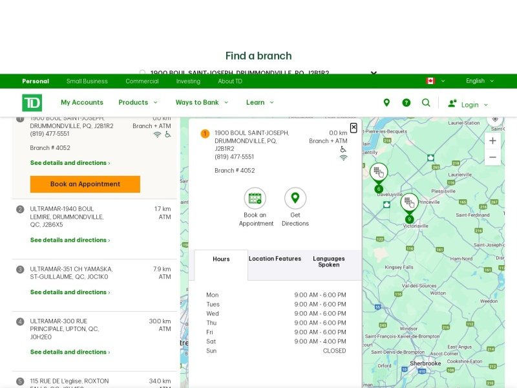Click the calendar Book an Appointment icon in popup
Viewport: 517px width, 388px height.
[255, 199]
